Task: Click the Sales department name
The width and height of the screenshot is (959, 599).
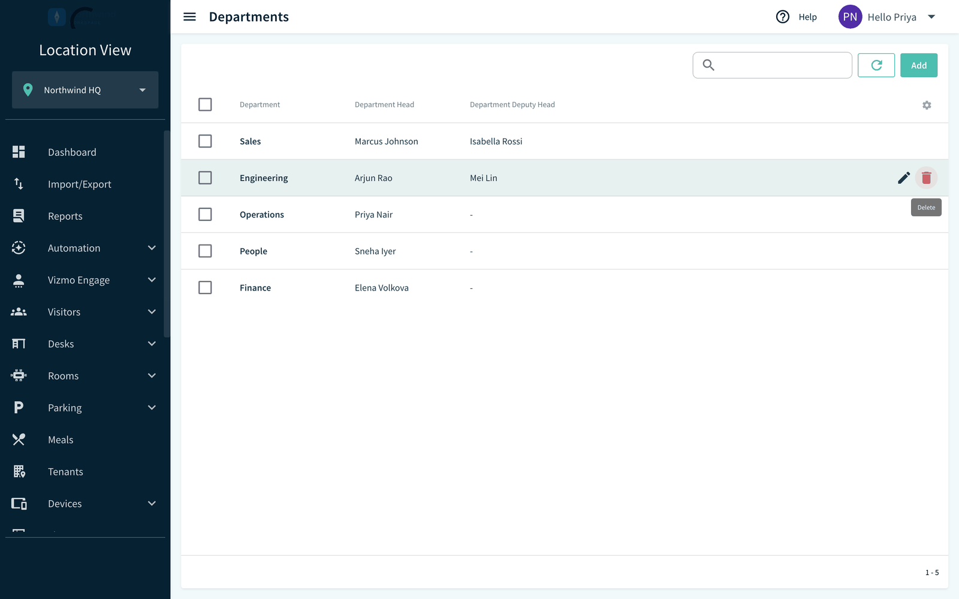Action: pyautogui.click(x=250, y=141)
